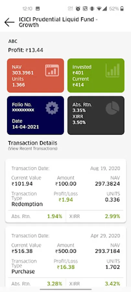
Task: Tap the Transaction Details heading
Action: [32, 143]
